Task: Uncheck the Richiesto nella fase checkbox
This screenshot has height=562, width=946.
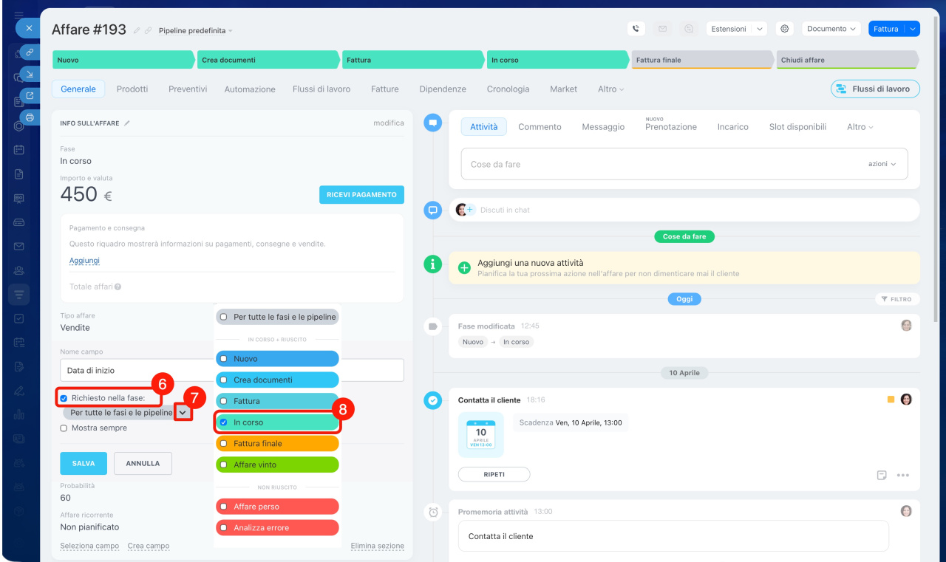Action: click(x=64, y=398)
